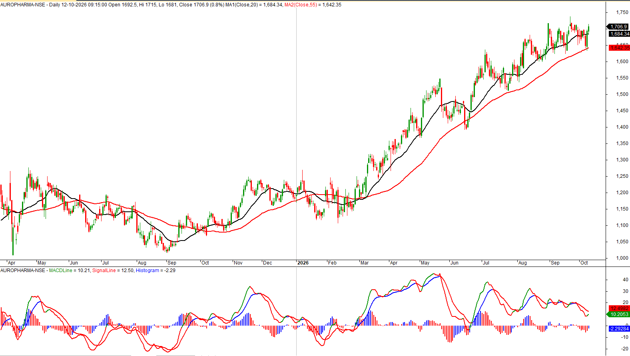Screen dimensions: 630x356
Task: Click the blue -2.29284 histogram value tag
Action: 619,328
